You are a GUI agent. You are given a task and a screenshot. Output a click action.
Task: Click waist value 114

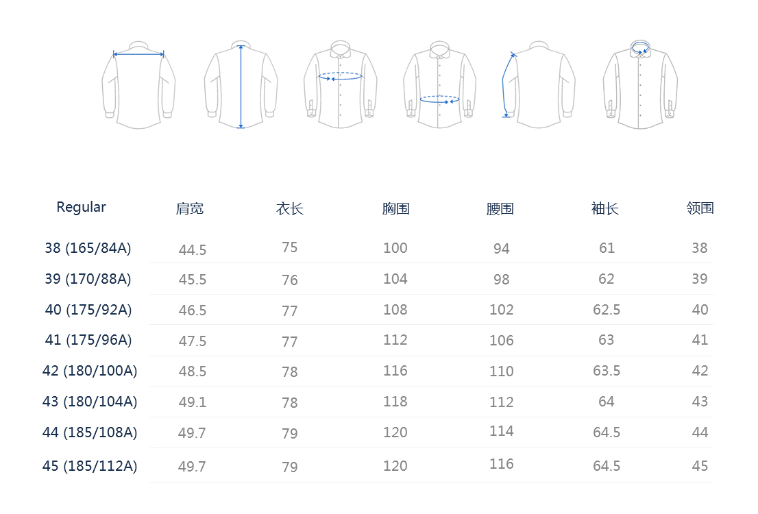click(x=501, y=431)
